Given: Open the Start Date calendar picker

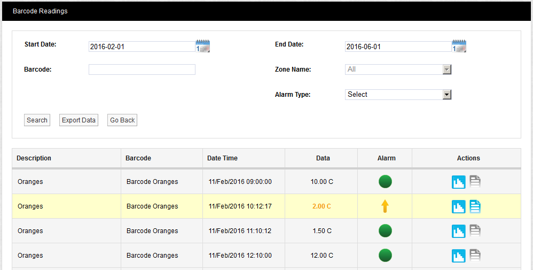Looking at the screenshot, I should click(x=203, y=46).
